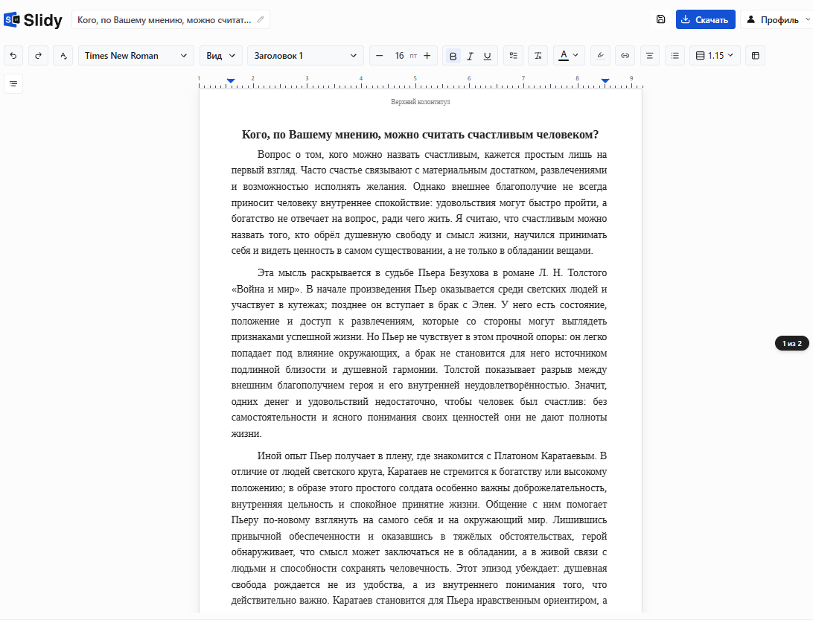Insert a hyperlink with the link icon

click(x=625, y=56)
